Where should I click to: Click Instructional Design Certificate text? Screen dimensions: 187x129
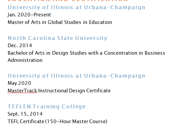[74, 91]
